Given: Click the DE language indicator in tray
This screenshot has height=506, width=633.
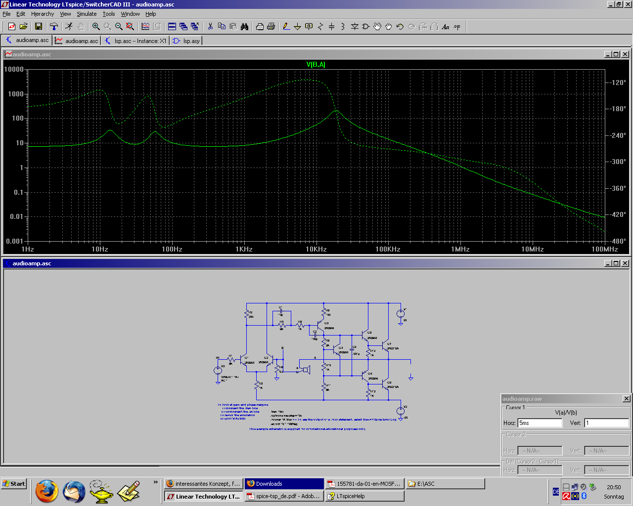Looking at the screenshot, I should pyautogui.click(x=556, y=492).
